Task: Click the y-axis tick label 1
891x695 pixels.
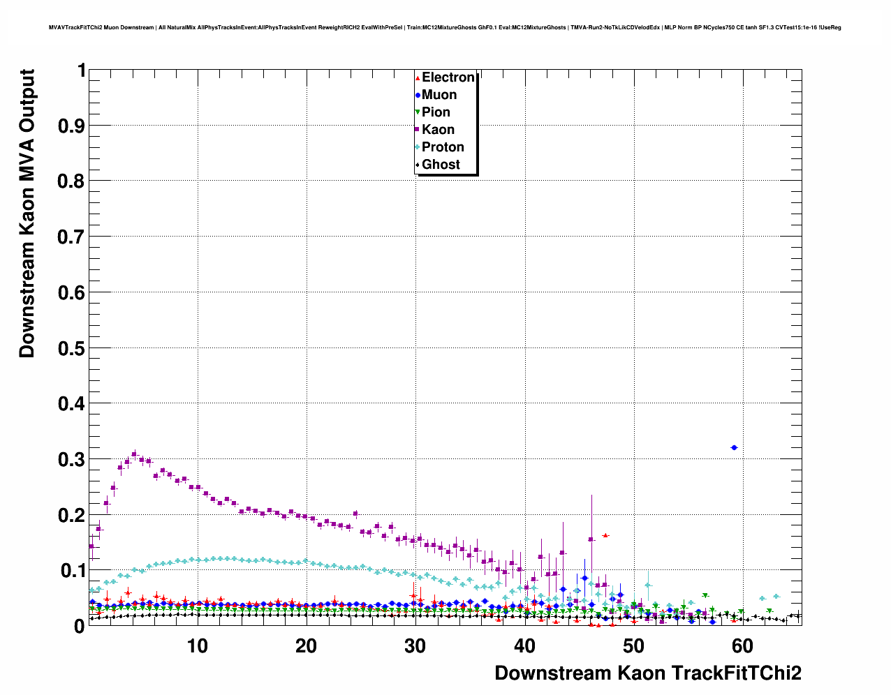Action: [x=82, y=70]
